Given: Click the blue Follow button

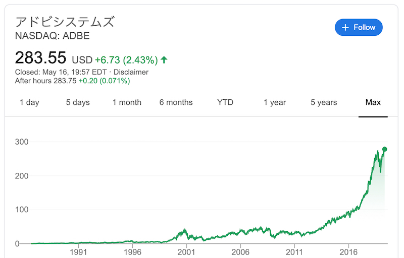Looking at the screenshot, I should coord(359,27).
